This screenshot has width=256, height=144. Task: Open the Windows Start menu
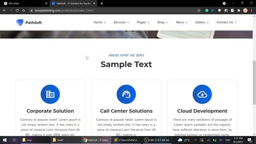(5, 140)
